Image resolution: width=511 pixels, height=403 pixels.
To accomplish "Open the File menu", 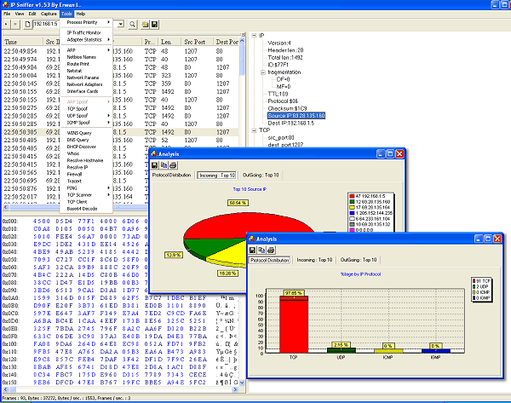I will tap(7, 14).
